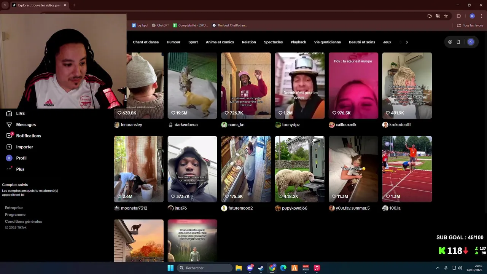This screenshot has width=487, height=274.
Task: Open the Conditions générales footer link
Action: tap(24, 221)
